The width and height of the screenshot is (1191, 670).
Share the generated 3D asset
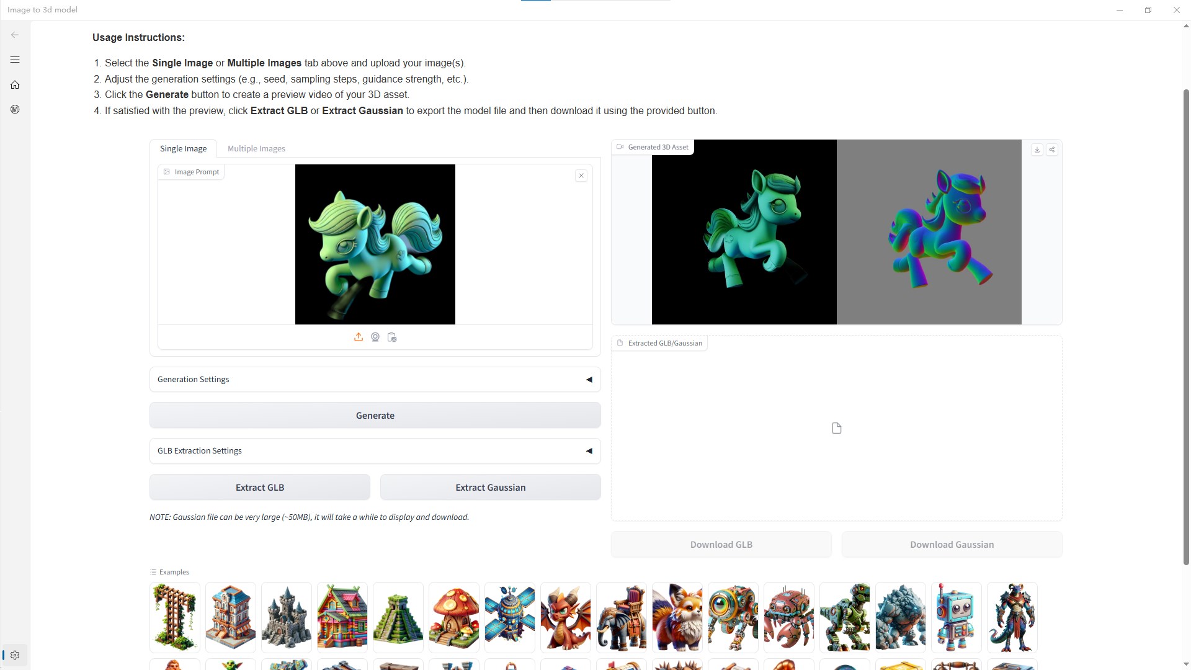coord(1052,150)
